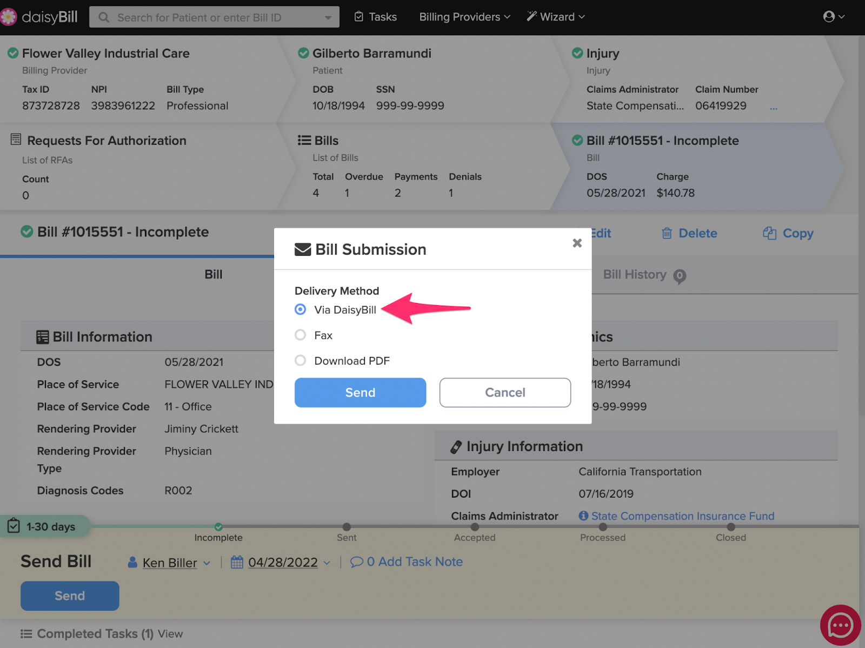Viewport: 865px width, 648px height.
Task: Click the Delete trash icon
Action: 667,233
